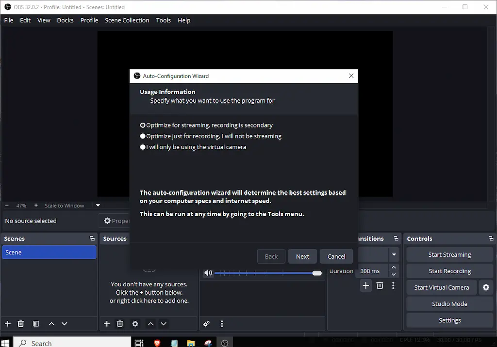The image size is (497, 347).
Task: Open the Windows Start menu
Action: (x=5, y=343)
